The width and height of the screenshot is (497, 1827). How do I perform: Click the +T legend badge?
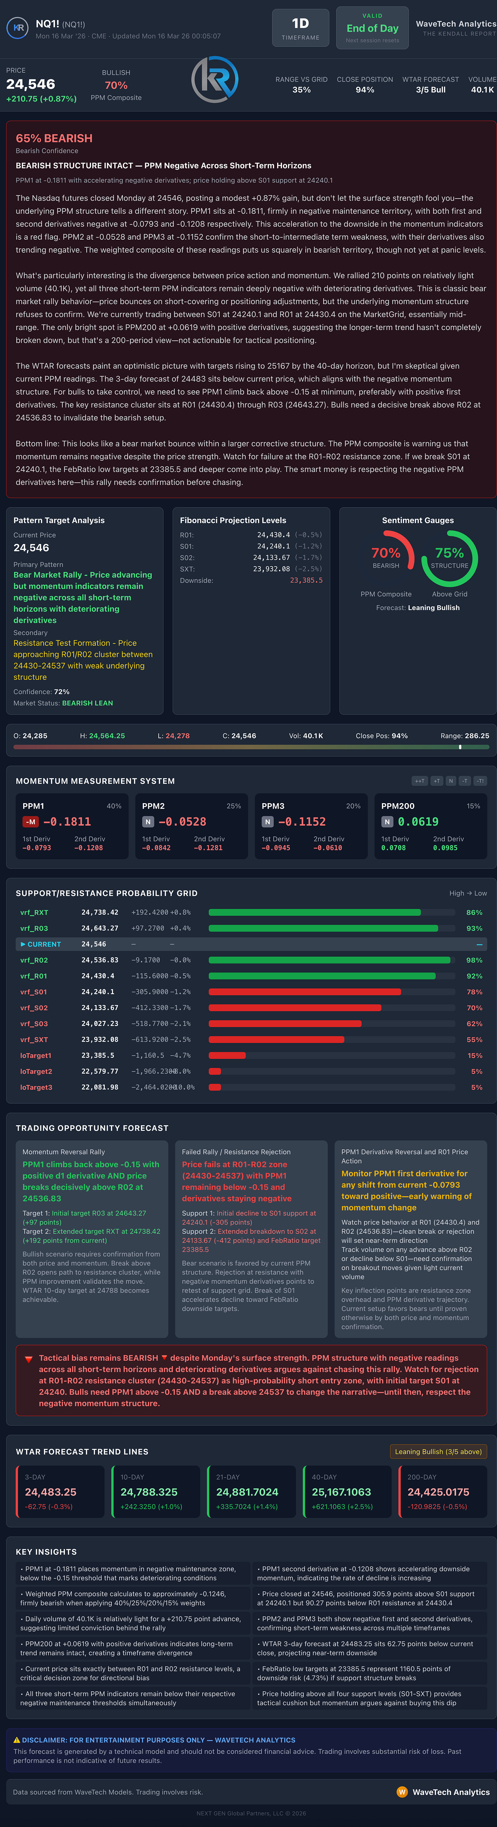tap(437, 781)
